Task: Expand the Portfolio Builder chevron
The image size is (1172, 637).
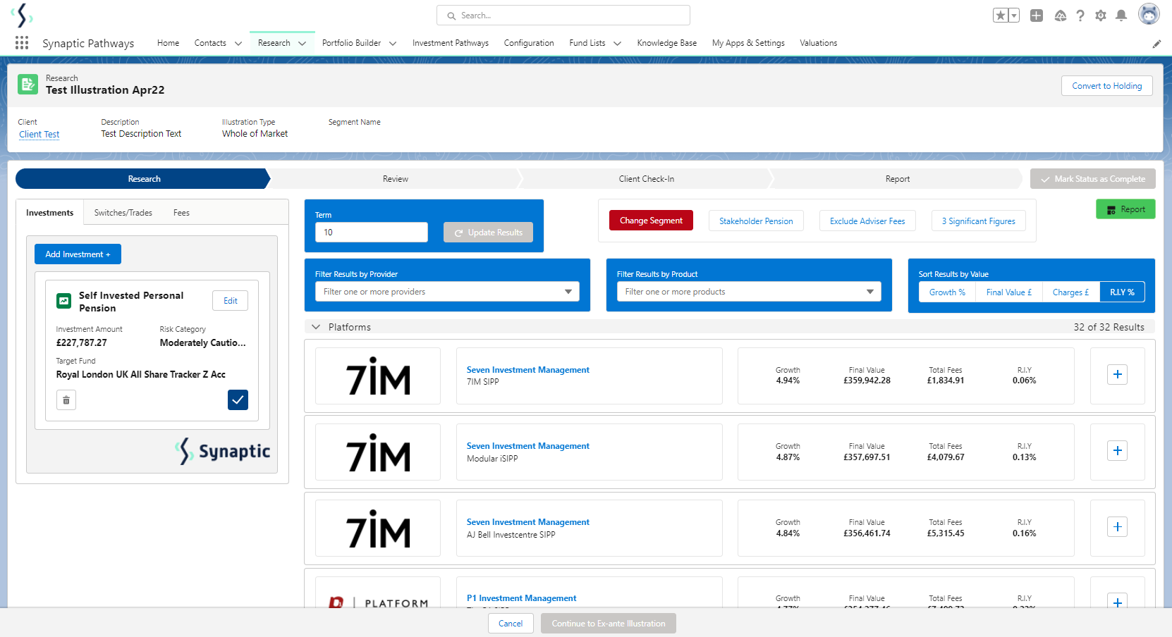Action: pyautogui.click(x=393, y=44)
